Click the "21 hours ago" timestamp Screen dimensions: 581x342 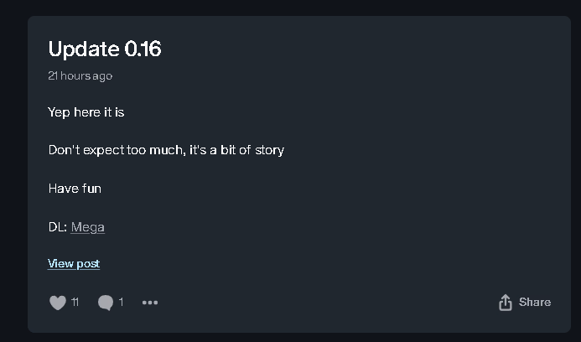tap(80, 76)
